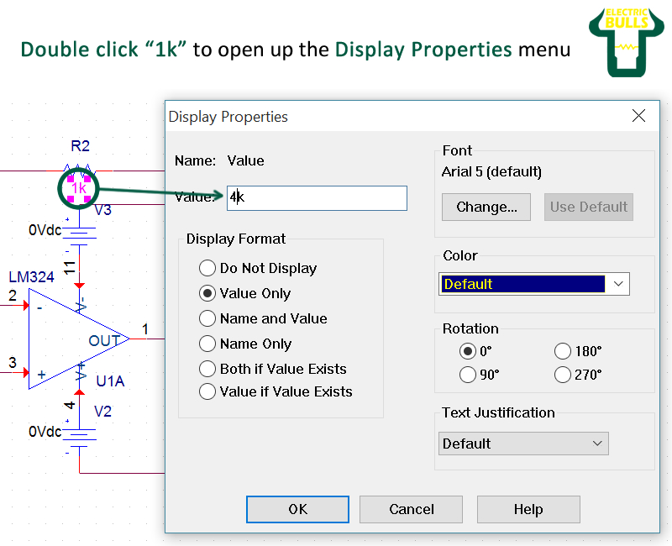Click the Default color swatch
The image size is (672, 546).
click(x=521, y=284)
